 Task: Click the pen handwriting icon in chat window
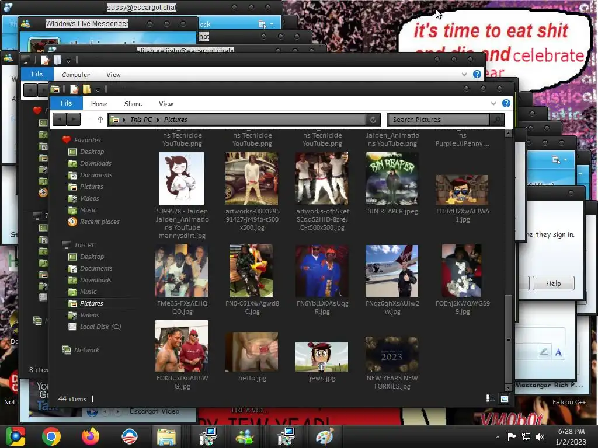coord(544,352)
